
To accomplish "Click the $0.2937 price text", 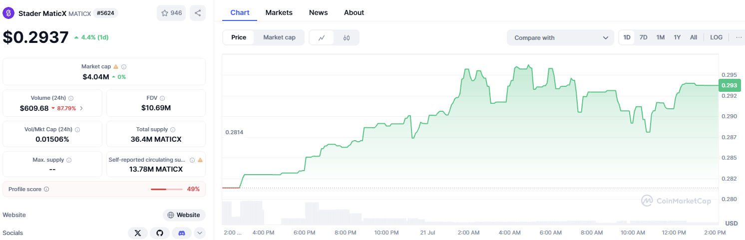I will (35, 37).
